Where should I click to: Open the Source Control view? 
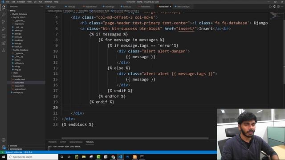[x=4, y=22]
